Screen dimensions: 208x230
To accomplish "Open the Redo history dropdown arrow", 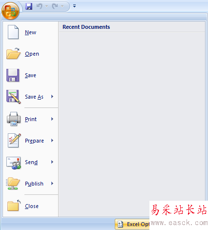I will click(62, 6).
